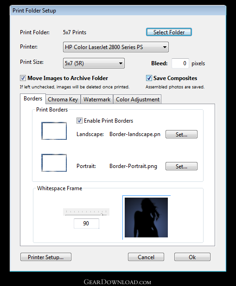Open Printer Setup dialog
The width and height of the screenshot is (236, 286).
click(46, 257)
